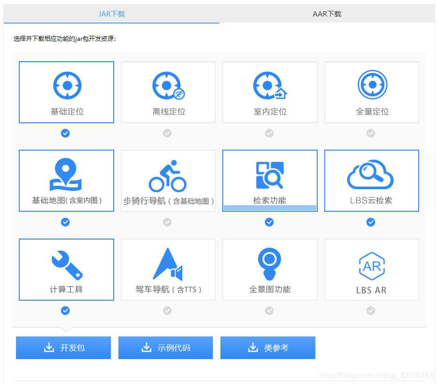Click the 步骑行导航 cycling navigation icon
This screenshot has height=384, width=438.
coord(168,175)
